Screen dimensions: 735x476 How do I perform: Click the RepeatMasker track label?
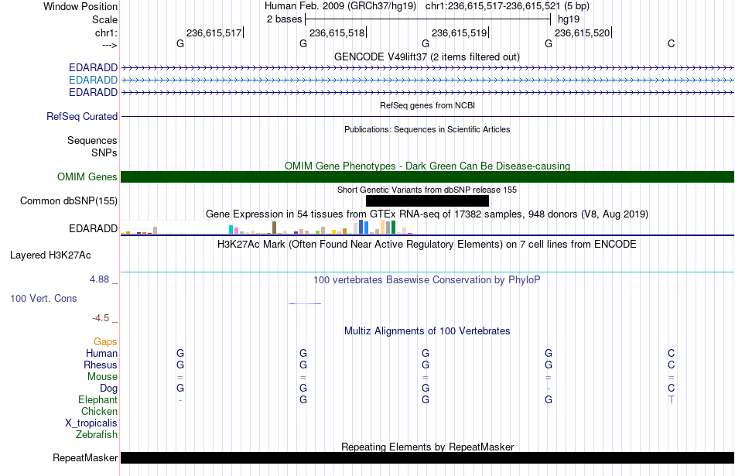85,457
